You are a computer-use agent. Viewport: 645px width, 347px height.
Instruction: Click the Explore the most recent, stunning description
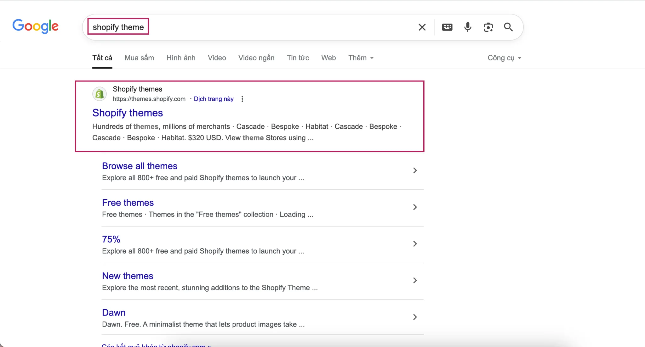[x=210, y=288]
